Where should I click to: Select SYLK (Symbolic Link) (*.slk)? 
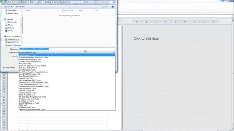(x=67, y=99)
